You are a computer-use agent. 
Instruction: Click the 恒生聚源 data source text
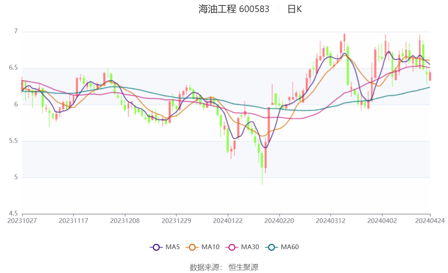243,267
